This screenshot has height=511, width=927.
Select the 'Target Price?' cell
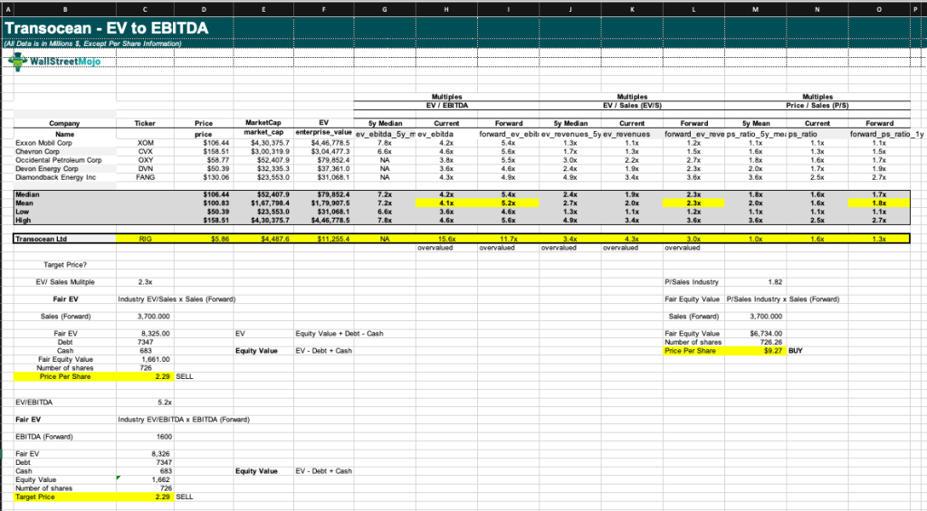click(x=65, y=265)
